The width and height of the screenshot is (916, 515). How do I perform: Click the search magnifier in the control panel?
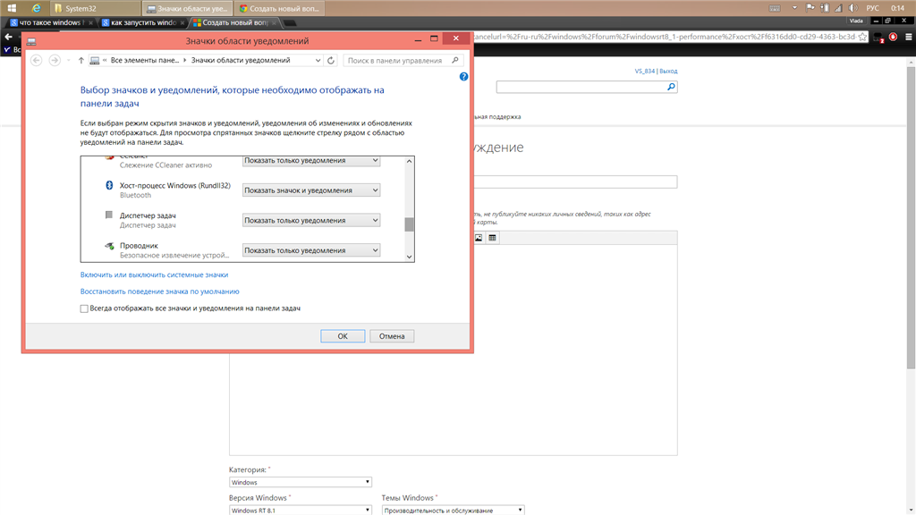click(x=455, y=60)
